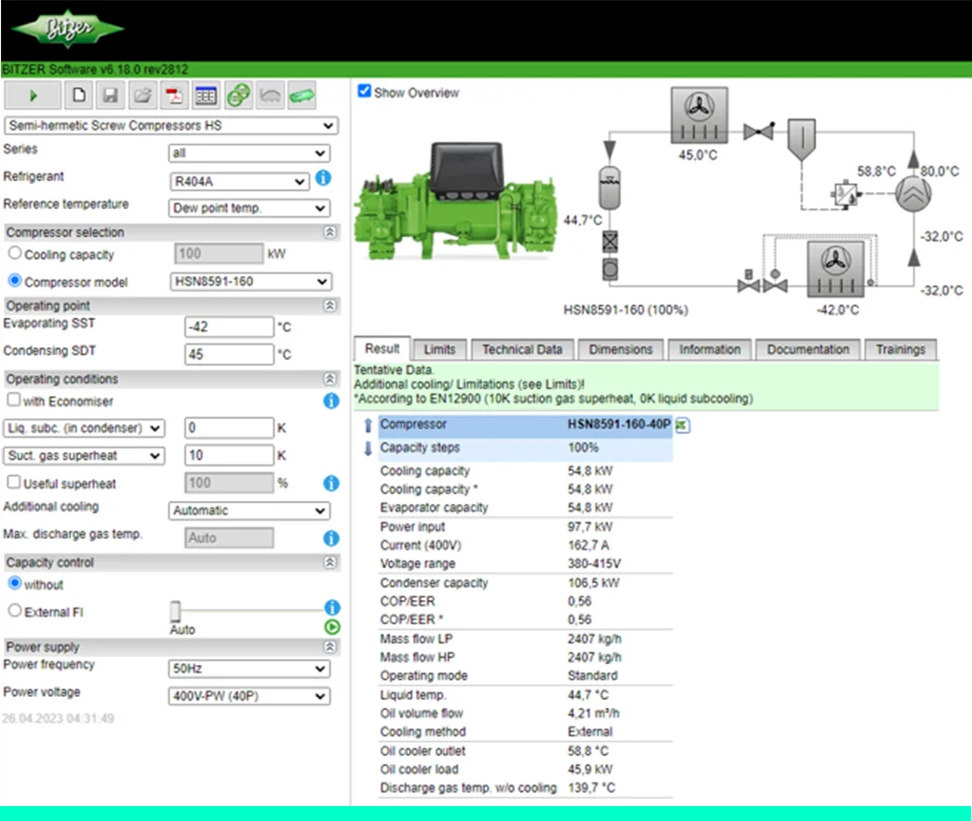972x821 pixels.
Task: Switch to the Limits tab
Action: coord(439,349)
